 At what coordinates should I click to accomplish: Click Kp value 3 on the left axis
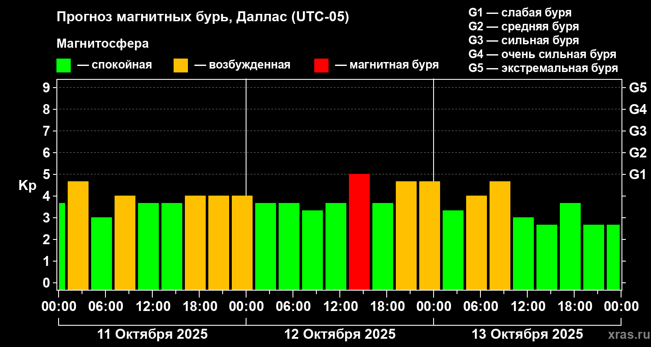47,218
